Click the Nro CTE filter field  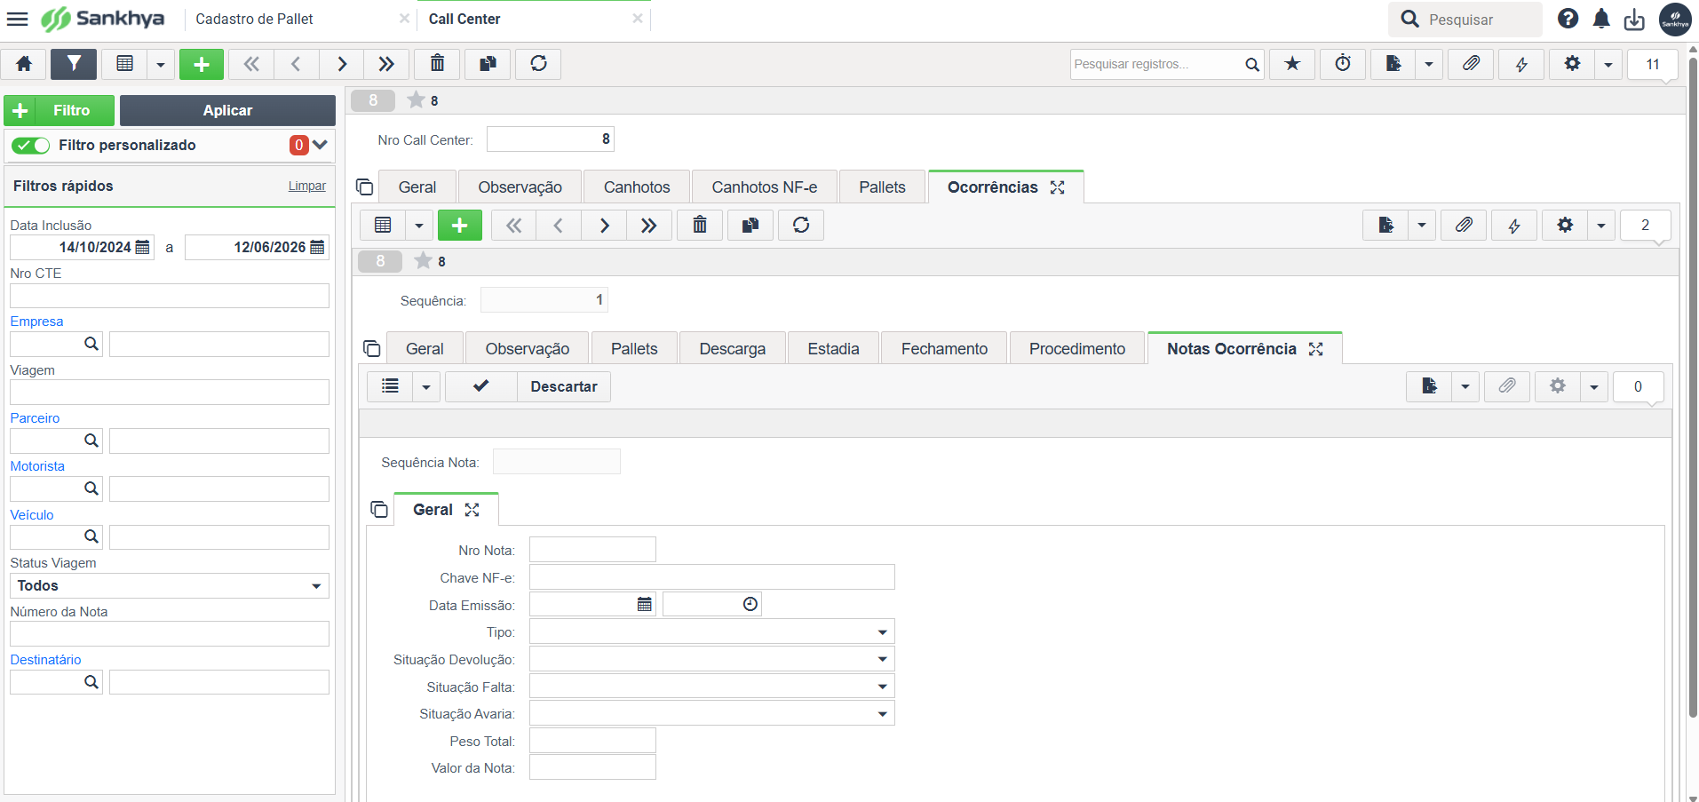[x=170, y=296]
